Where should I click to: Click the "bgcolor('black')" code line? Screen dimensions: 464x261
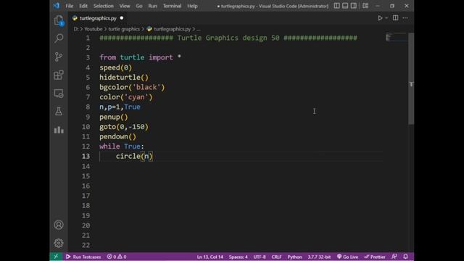(132, 87)
